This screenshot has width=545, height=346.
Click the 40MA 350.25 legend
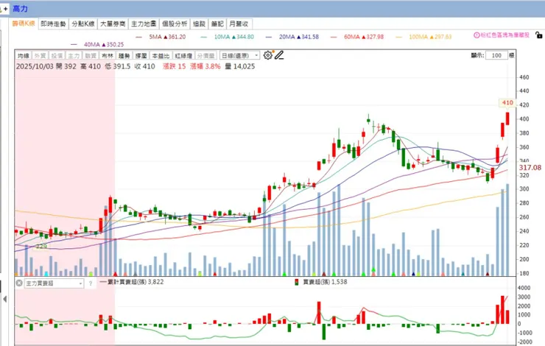tap(97, 44)
